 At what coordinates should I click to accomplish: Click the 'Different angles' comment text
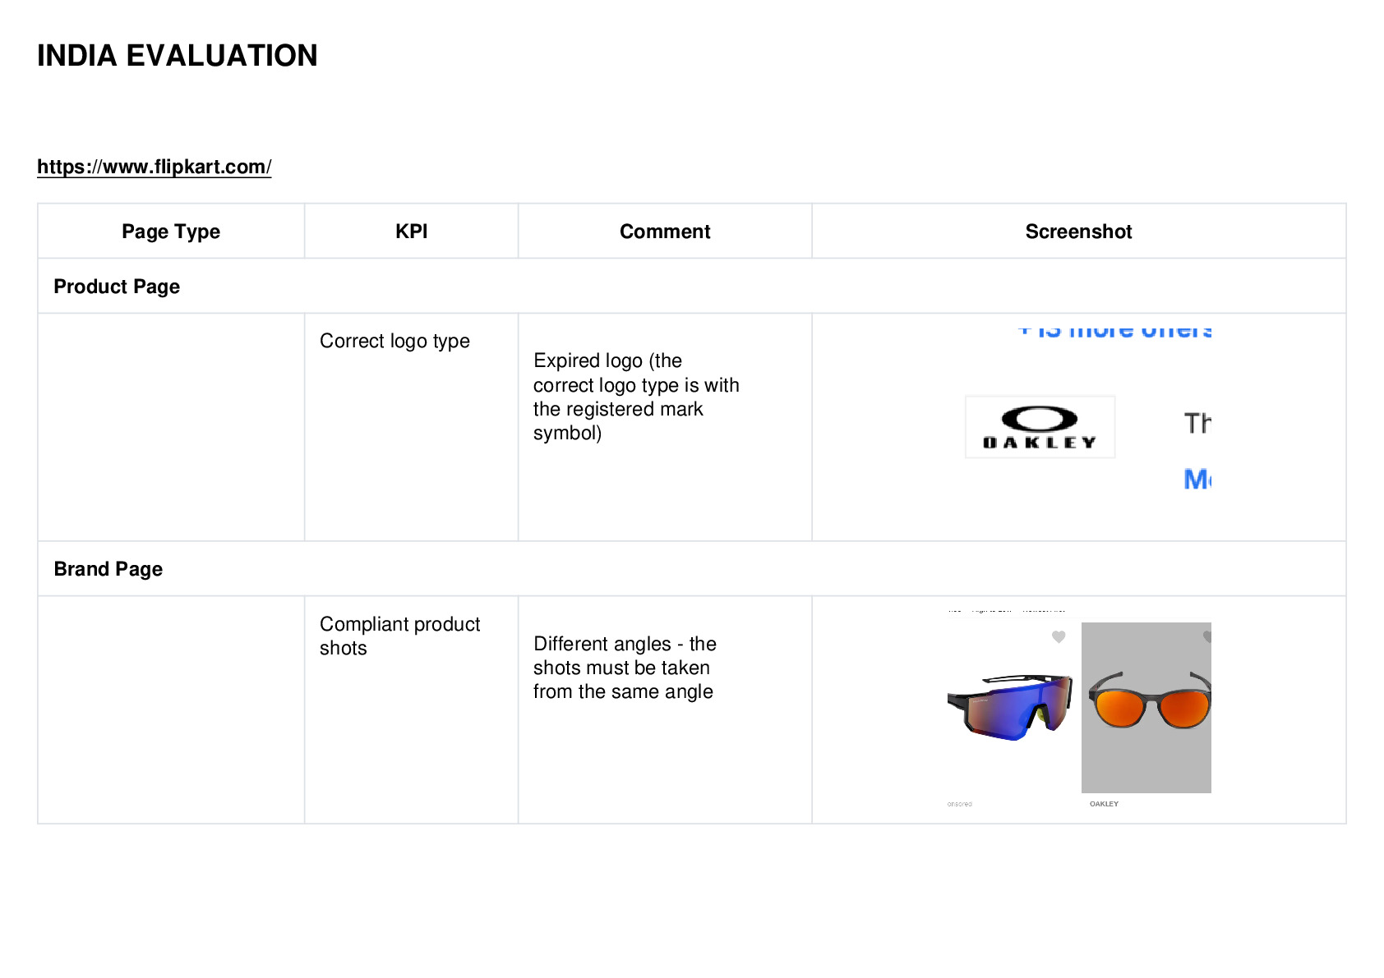tap(625, 668)
